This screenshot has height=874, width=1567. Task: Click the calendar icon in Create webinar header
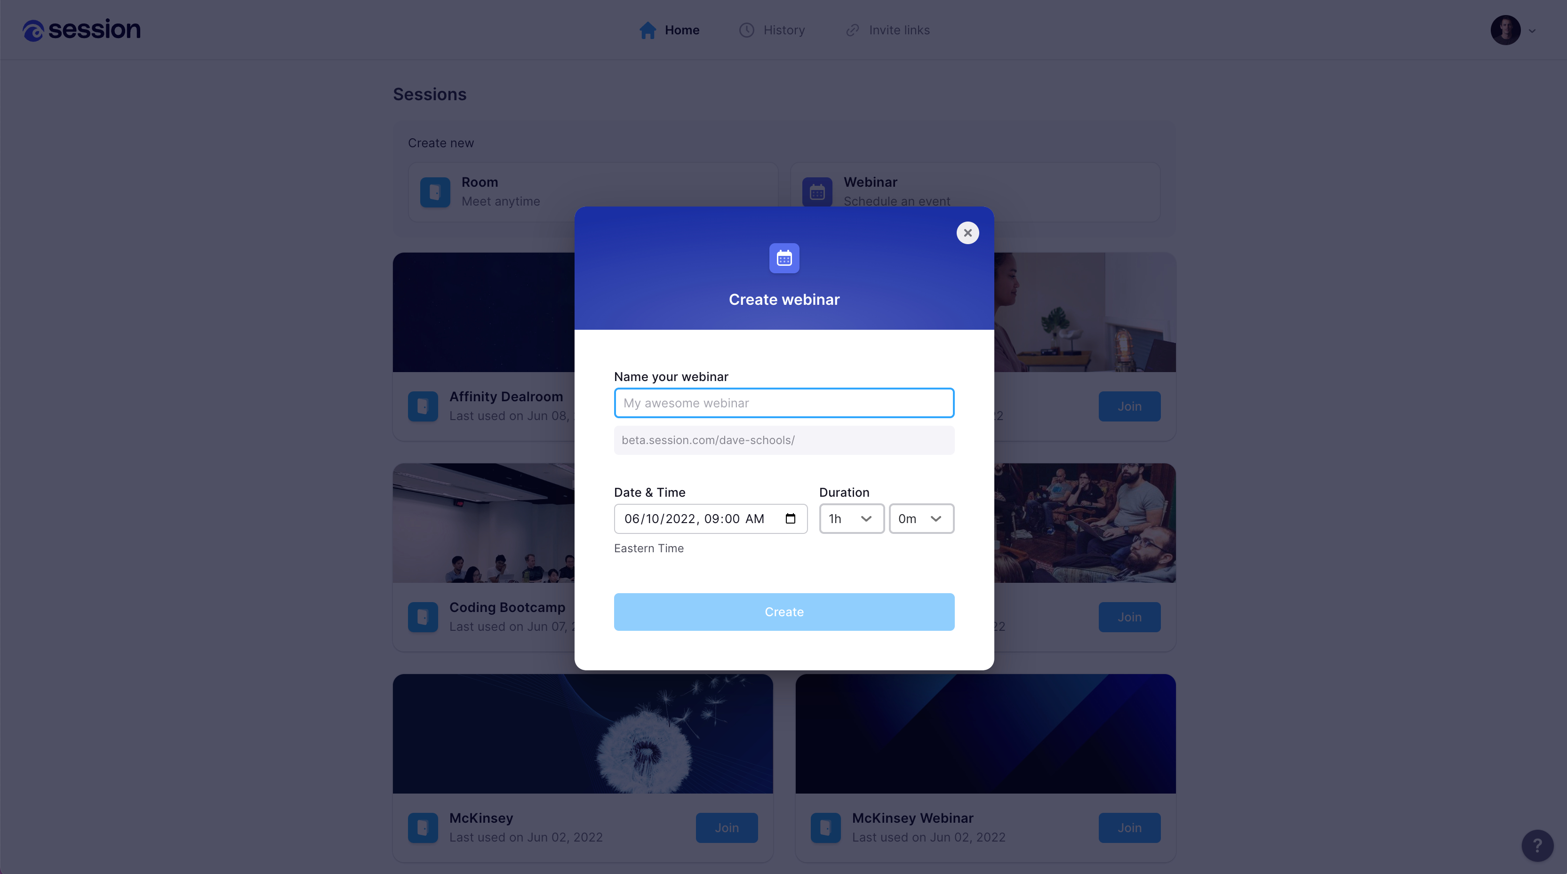click(783, 257)
